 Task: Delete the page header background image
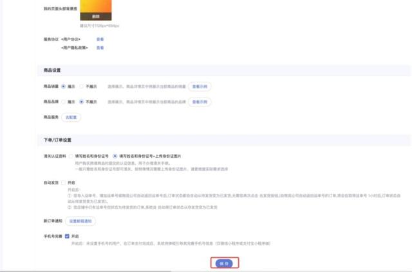click(x=96, y=16)
